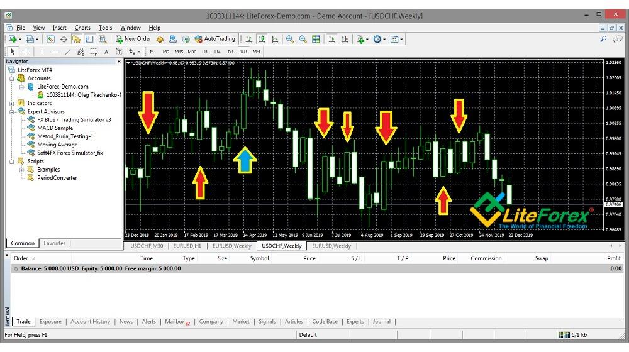
Task: Collapse the Expert Advisors tree node
Action: click(12, 111)
